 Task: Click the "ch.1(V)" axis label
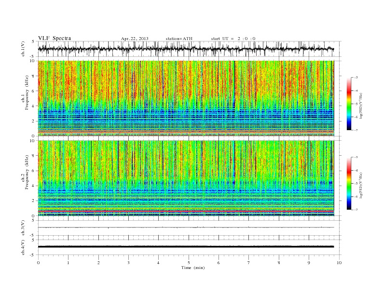pos(23,49)
